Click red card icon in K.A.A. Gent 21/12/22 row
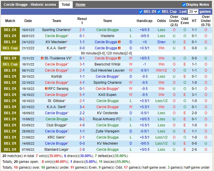This screenshot has width=214, height=171. click(x=119, y=48)
